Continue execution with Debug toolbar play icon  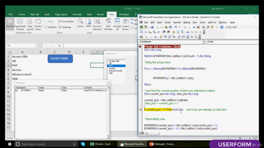[147, 37]
